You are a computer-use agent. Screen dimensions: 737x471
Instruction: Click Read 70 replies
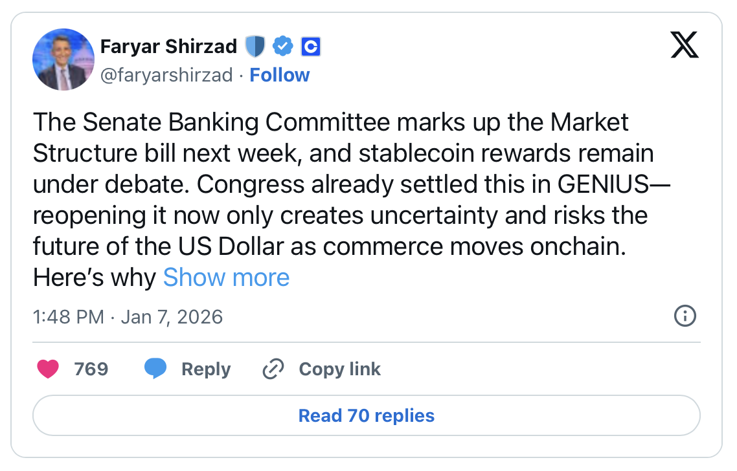(x=367, y=415)
